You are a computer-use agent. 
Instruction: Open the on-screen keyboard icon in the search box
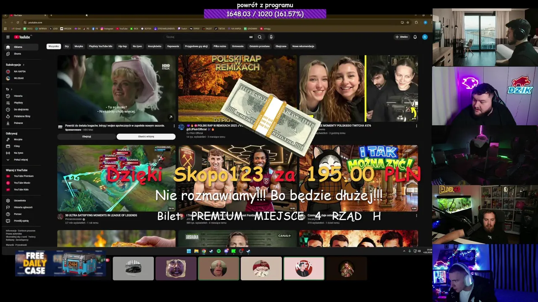point(251,37)
